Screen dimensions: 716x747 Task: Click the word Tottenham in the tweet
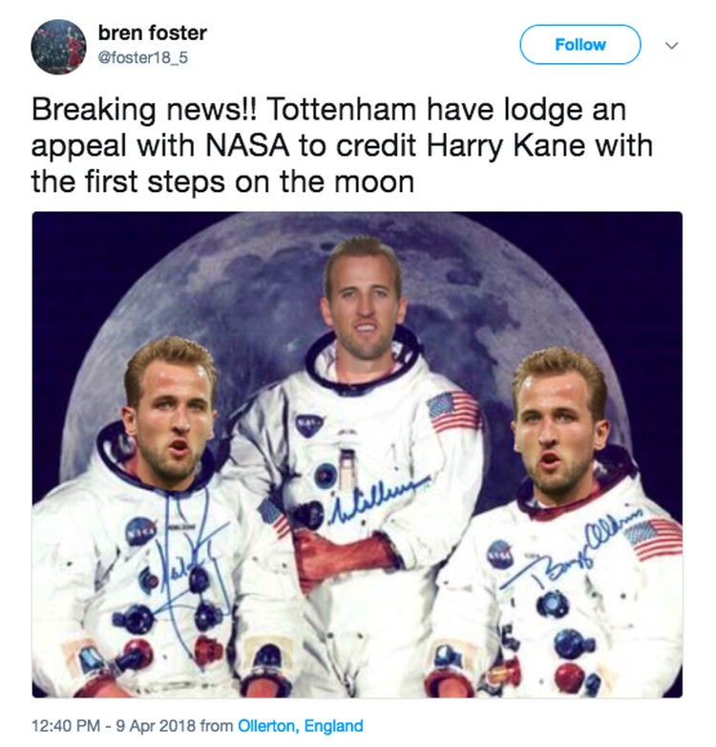(341, 109)
